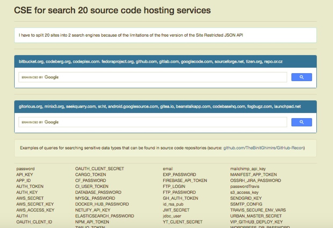Click search magnifier button for gitorious.org engine
Image resolution: width=333 pixels, height=228 pixels.
[302, 122]
